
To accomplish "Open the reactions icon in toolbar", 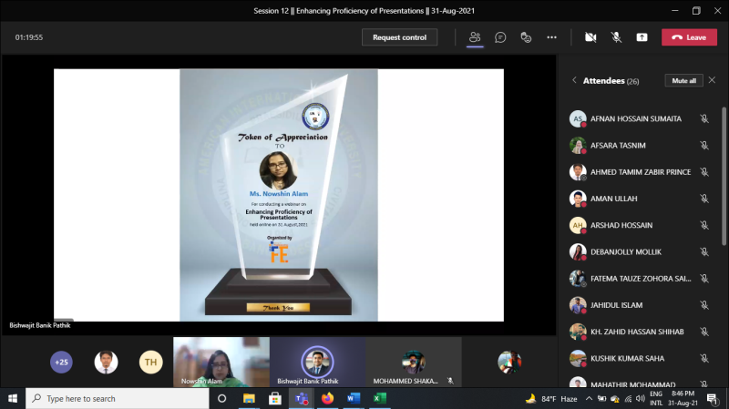I will (526, 37).
